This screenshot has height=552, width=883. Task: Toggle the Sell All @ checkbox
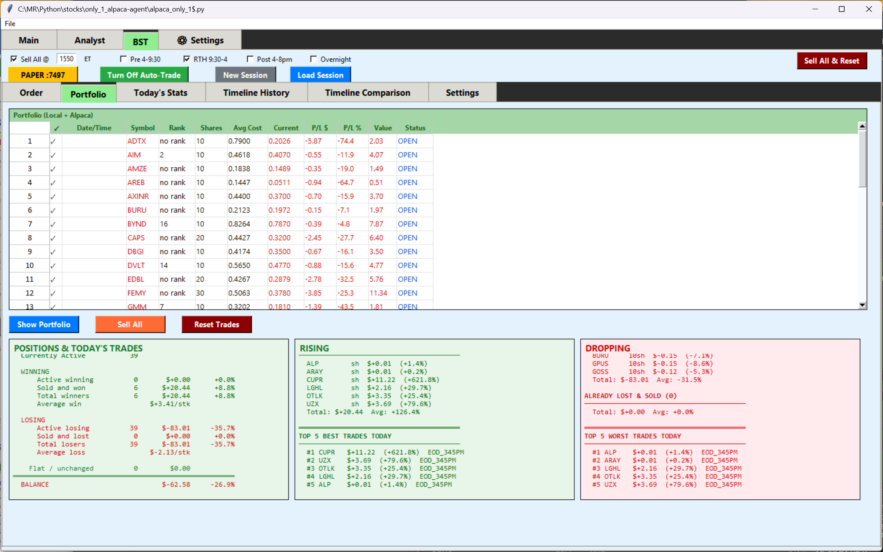coord(14,59)
